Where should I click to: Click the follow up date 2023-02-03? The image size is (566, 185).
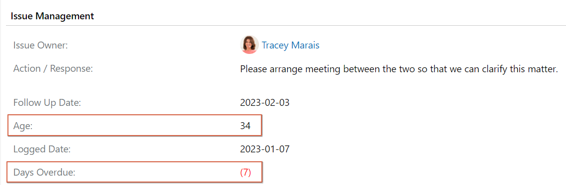(x=264, y=103)
